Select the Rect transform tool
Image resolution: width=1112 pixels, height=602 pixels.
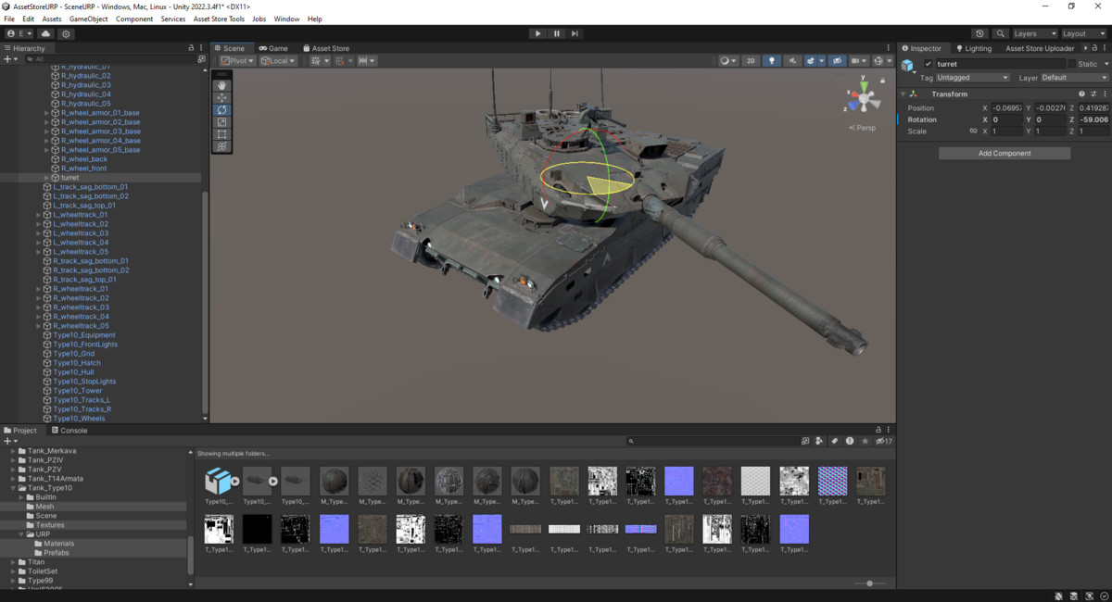coord(222,131)
